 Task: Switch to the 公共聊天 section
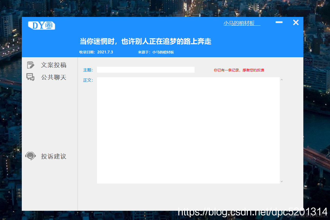click(54, 77)
